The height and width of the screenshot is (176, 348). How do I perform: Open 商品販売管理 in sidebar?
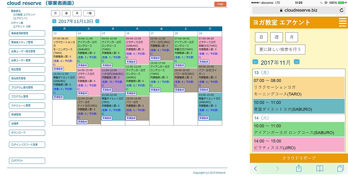pyautogui.click(x=27, y=78)
